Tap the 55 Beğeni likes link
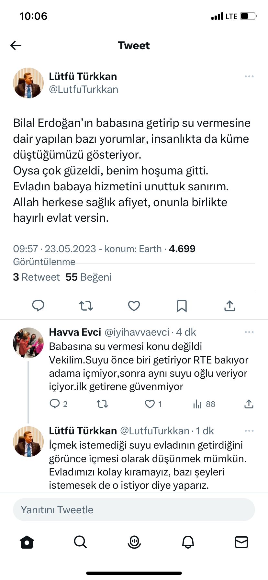 (x=88, y=277)
